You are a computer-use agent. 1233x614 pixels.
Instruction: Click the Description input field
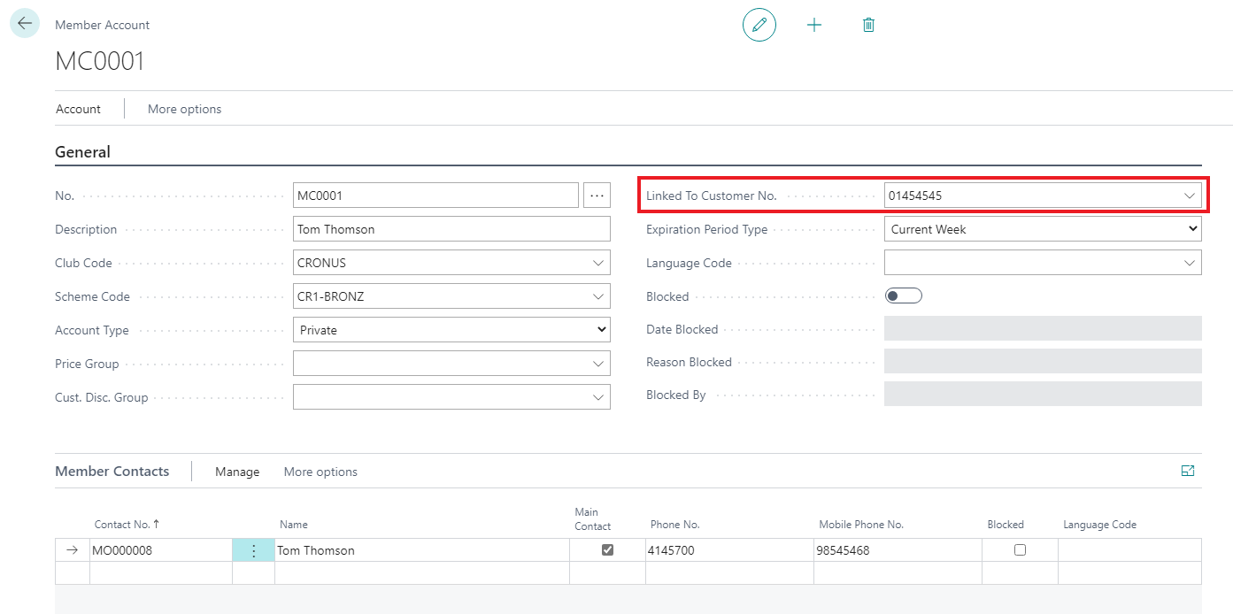coord(451,229)
